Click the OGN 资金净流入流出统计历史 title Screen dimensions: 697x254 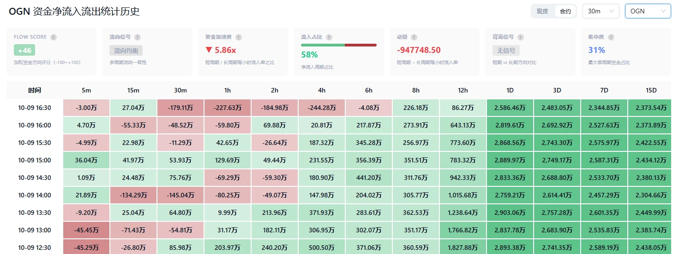[x=74, y=12]
